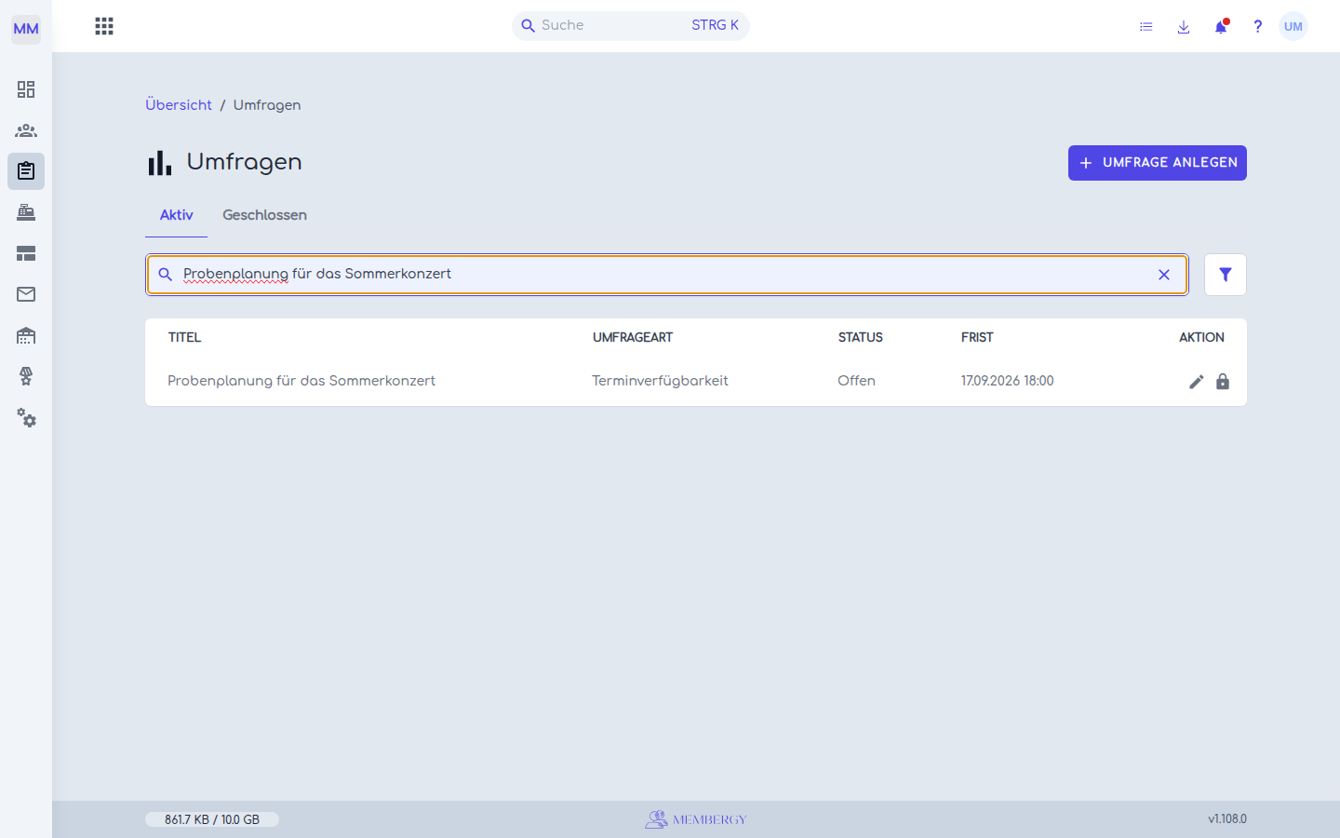Click the Offen status cell
1340x838 pixels.
tap(856, 381)
